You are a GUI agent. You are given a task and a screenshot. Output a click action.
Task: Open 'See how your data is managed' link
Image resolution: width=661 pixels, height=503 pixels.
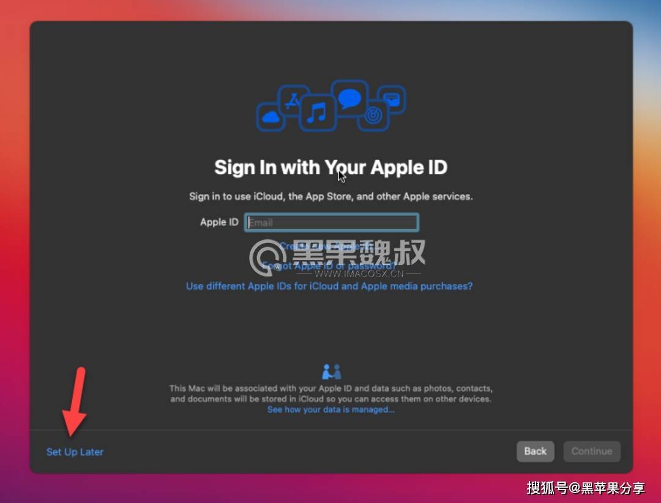331,409
